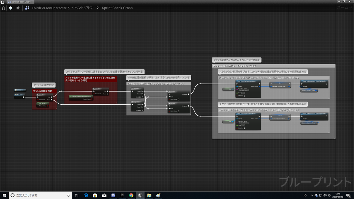Launch Microsoft Edge from taskbar
354x199 pixels.
point(86,196)
